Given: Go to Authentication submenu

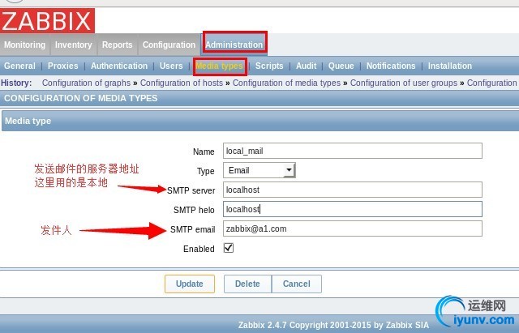Looking at the screenshot, I should [x=119, y=66].
